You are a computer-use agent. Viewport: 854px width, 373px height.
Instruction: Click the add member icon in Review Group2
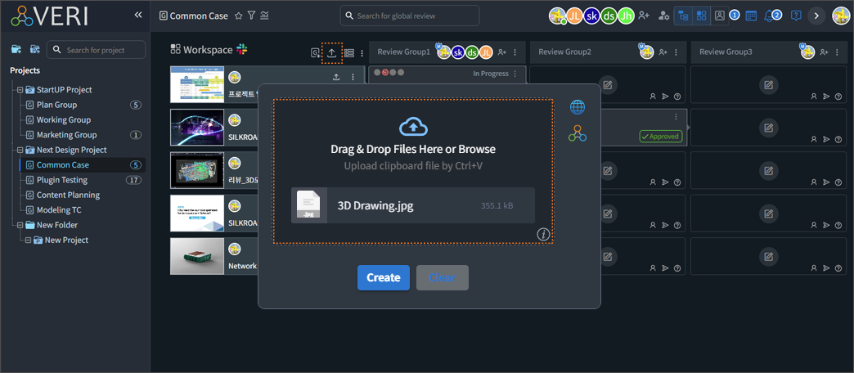[663, 52]
